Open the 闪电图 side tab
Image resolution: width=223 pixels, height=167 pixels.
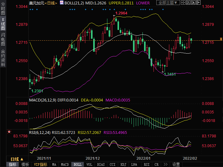tap(3, 39)
